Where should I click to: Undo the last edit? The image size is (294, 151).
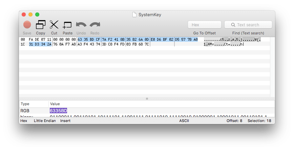coord(81,25)
